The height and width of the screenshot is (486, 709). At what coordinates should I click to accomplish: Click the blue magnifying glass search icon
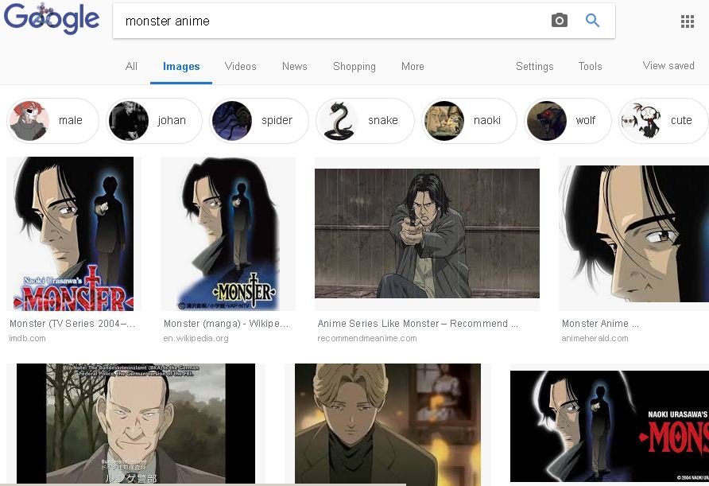tap(592, 21)
